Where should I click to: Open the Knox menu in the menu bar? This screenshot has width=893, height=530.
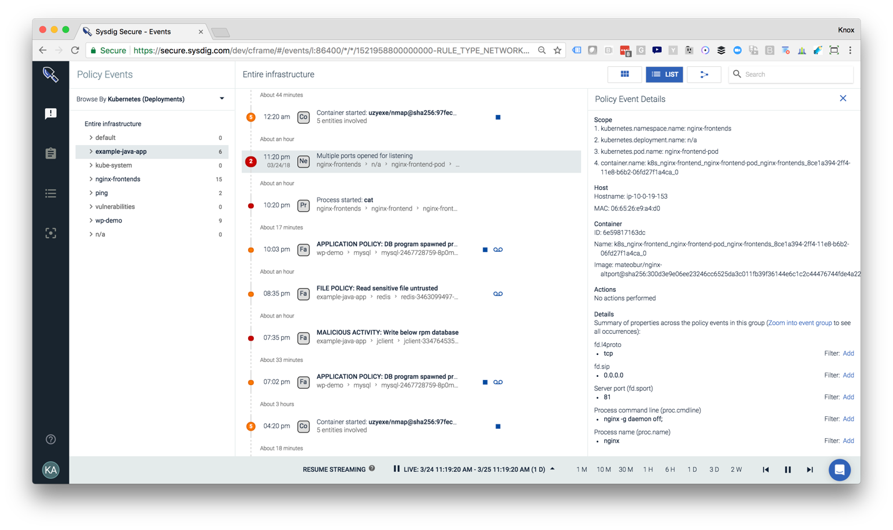click(846, 29)
